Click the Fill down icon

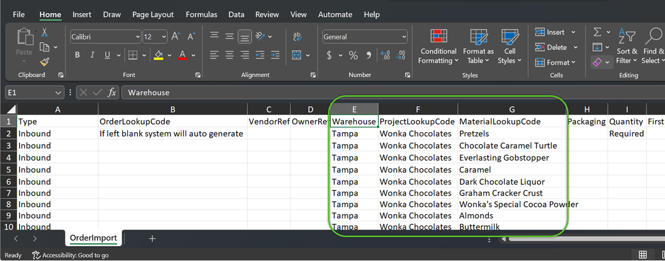[597, 47]
